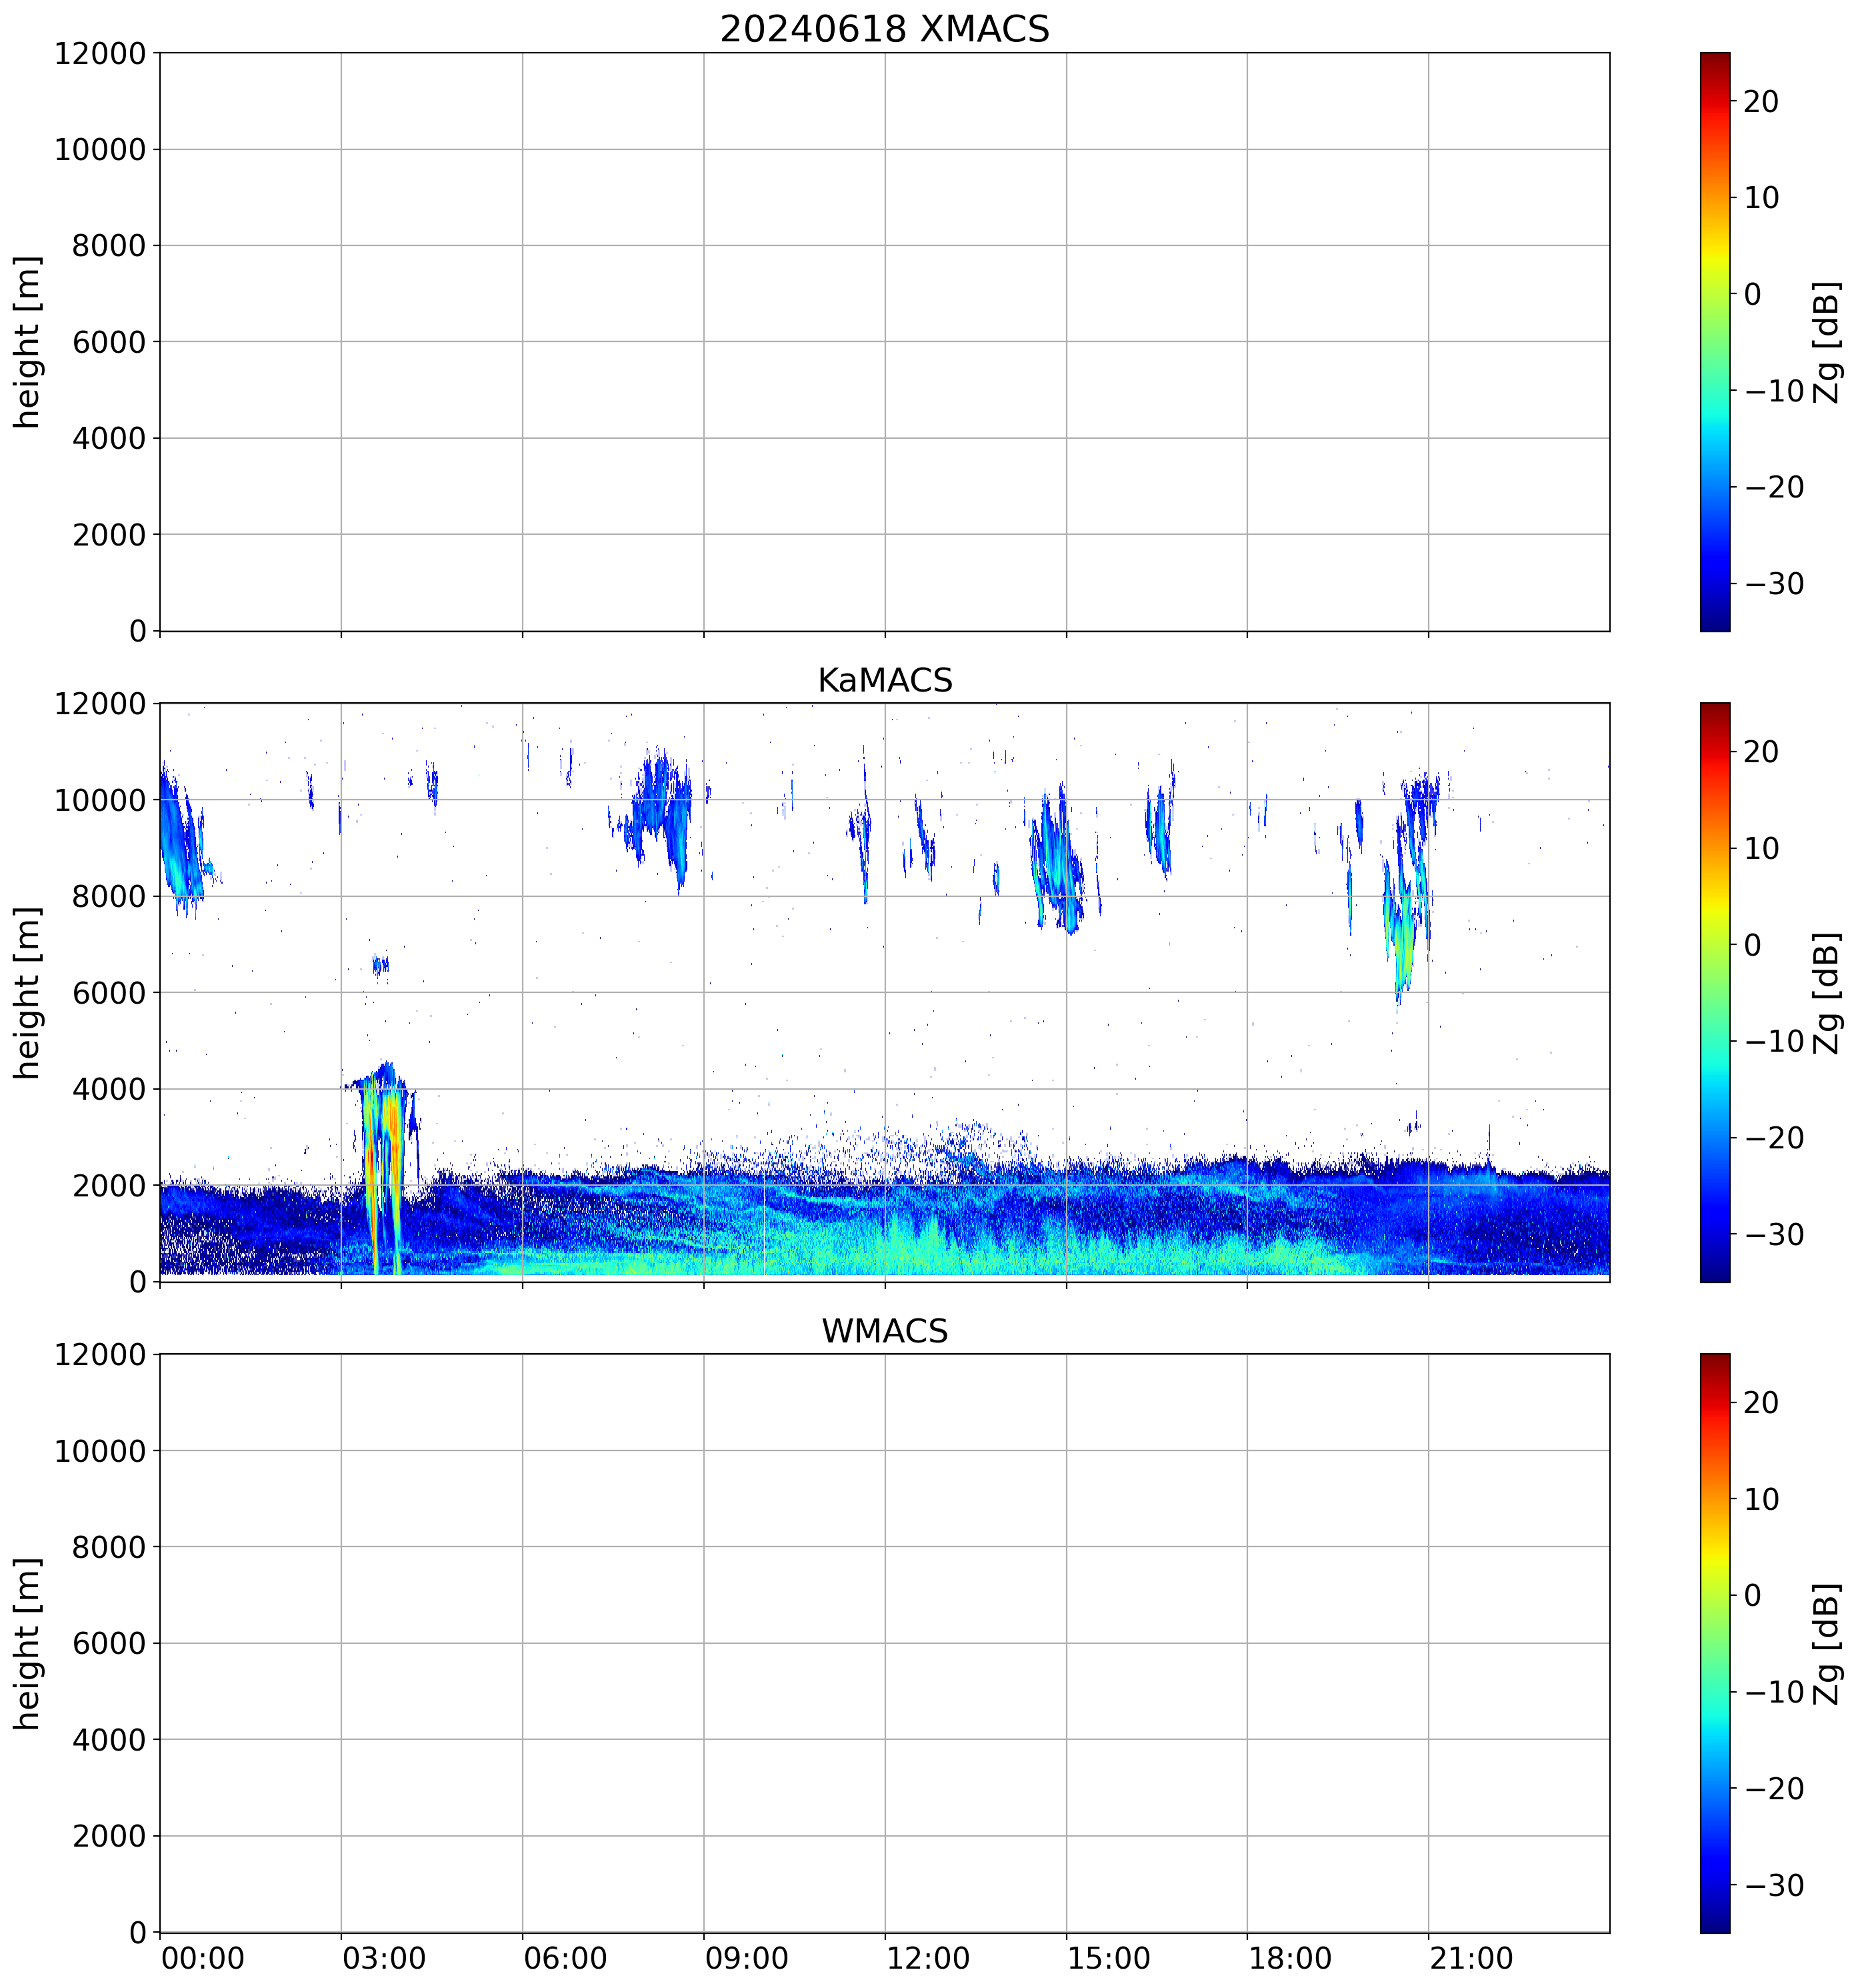Click the 03:00 x-axis tick label
The width and height of the screenshot is (1858, 1988).
pos(384,1957)
